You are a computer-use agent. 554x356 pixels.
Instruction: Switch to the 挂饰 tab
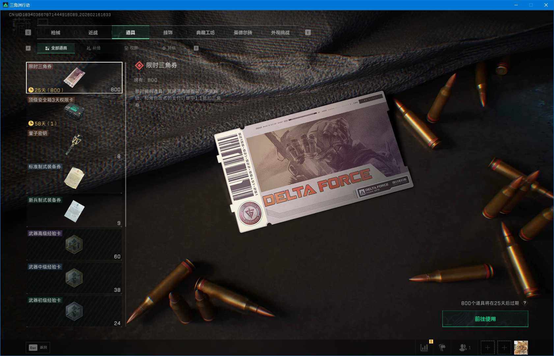(168, 33)
